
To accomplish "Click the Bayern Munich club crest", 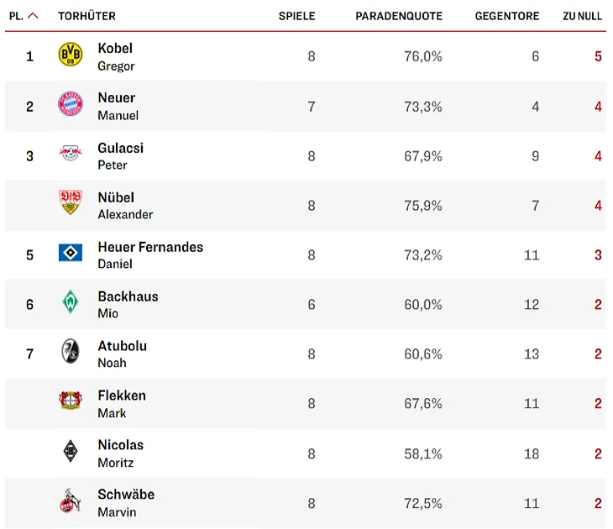I will click(x=71, y=105).
